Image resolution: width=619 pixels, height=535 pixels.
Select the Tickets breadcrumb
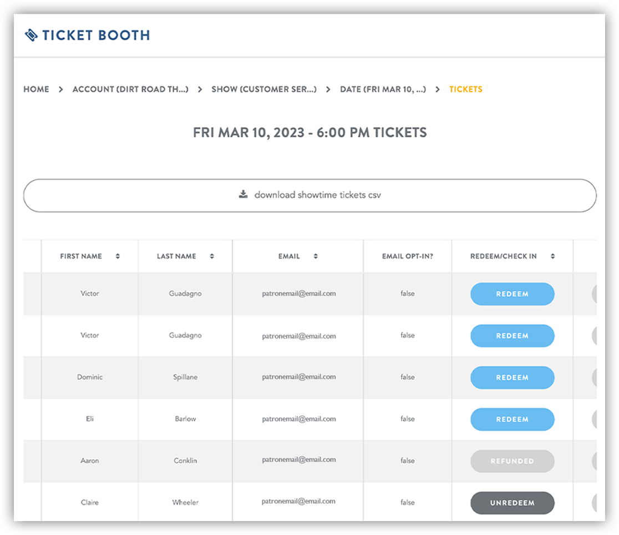coord(466,89)
